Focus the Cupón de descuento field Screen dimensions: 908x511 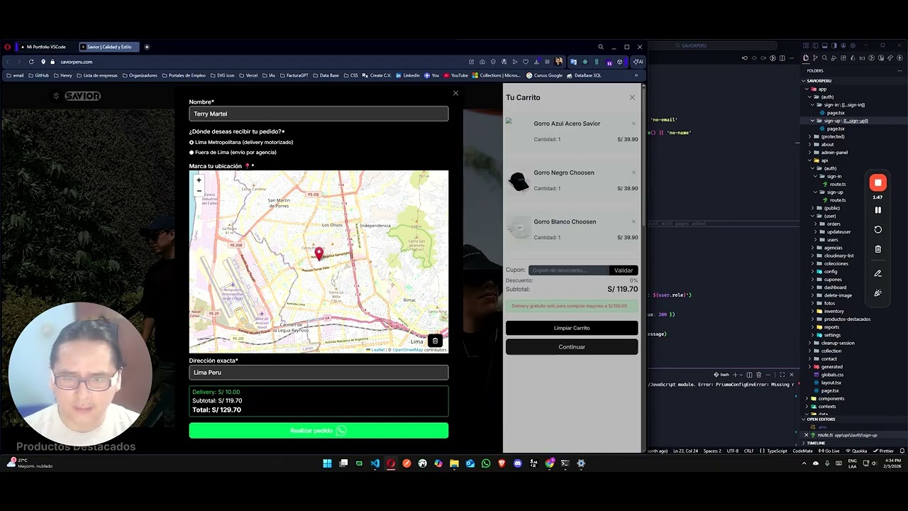pos(568,270)
